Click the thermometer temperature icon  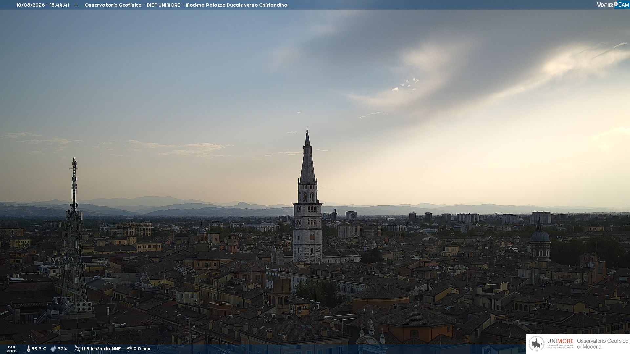(x=28, y=349)
